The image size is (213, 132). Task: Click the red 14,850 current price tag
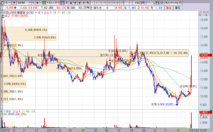(x=206, y=55)
